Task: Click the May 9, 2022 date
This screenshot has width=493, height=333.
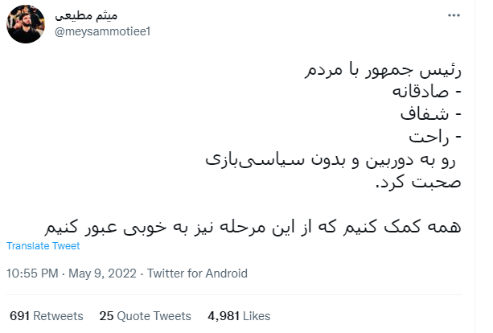Action: click(101, 273)
